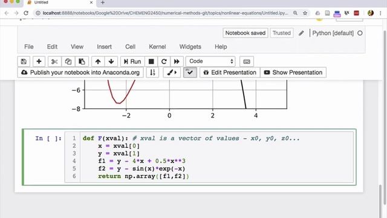Image resolution: width=387 pixels, height=218 pixels.
Task: Open the brush tool dropdown in toolbar
Action: point(172,73)
